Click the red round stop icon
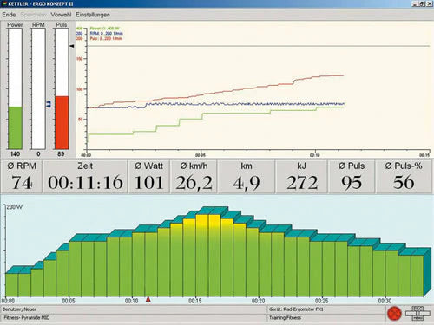Viewport: 434px width, 325px height. point(394,314)
